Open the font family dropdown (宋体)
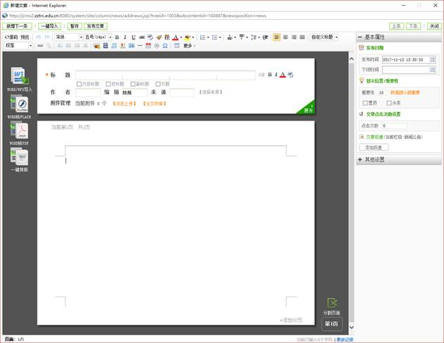The image size is (444, 343). click(68, 37)
